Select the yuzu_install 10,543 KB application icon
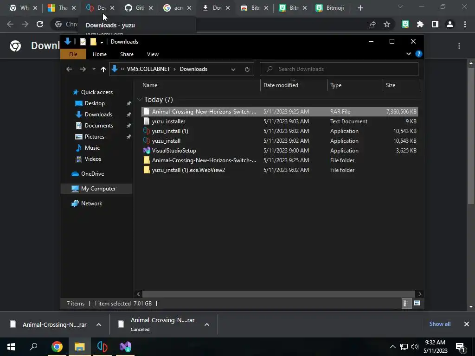The image size is (475, 356). [147, 141]
